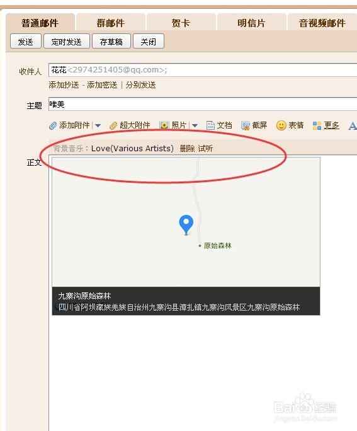
Task: Click the 添加抄送 link
Action: pyautogui.click(x=64, y=85)
